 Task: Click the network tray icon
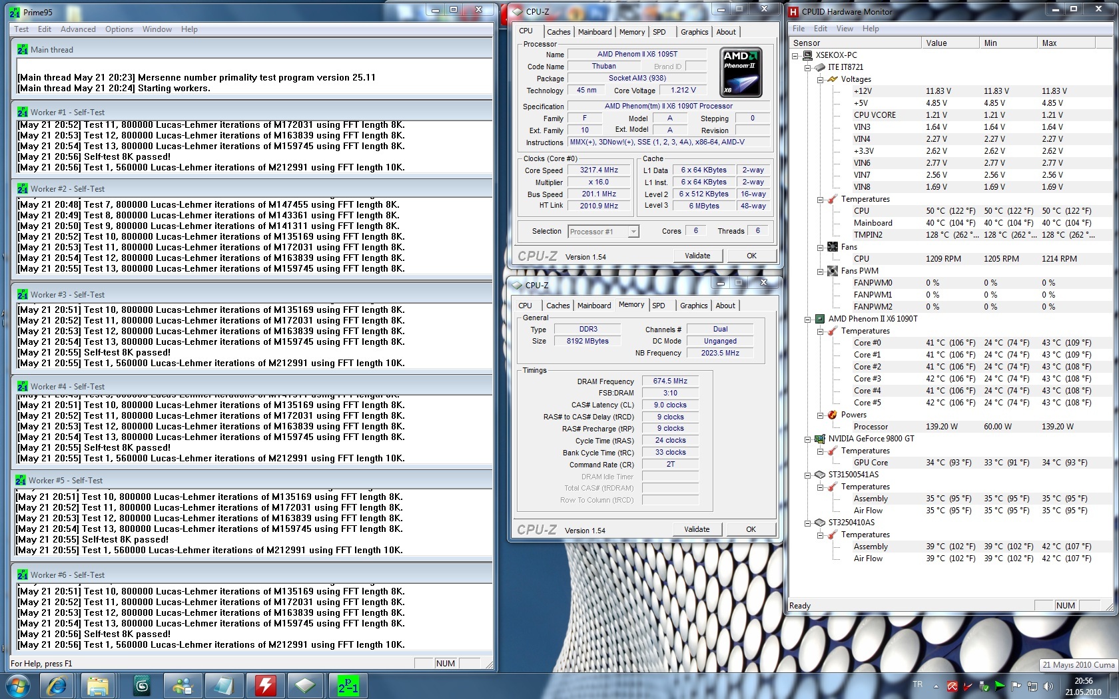coord(1032,686)
